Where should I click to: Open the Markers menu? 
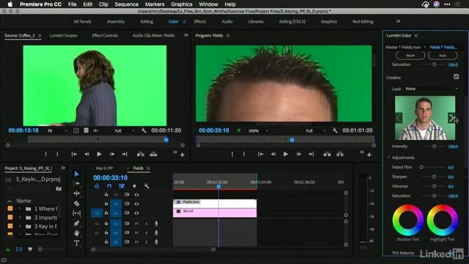tap(155, 4)
